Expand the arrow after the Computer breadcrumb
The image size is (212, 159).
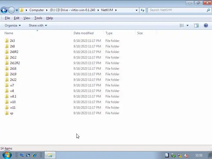click(47, 10)
